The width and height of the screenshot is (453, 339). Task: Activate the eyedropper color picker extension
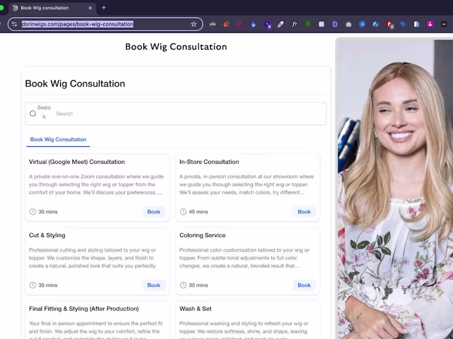click(x=280, y=24)
